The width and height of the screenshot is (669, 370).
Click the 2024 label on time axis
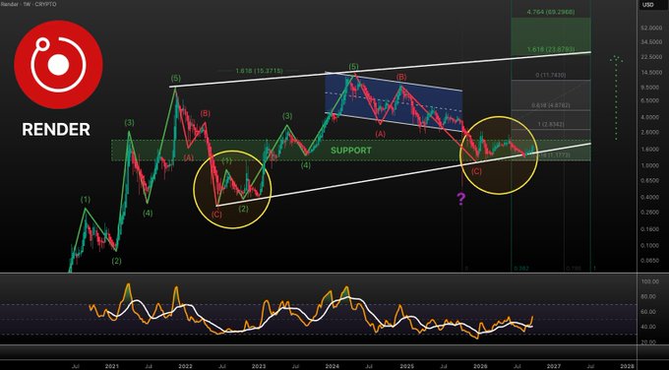332,366
